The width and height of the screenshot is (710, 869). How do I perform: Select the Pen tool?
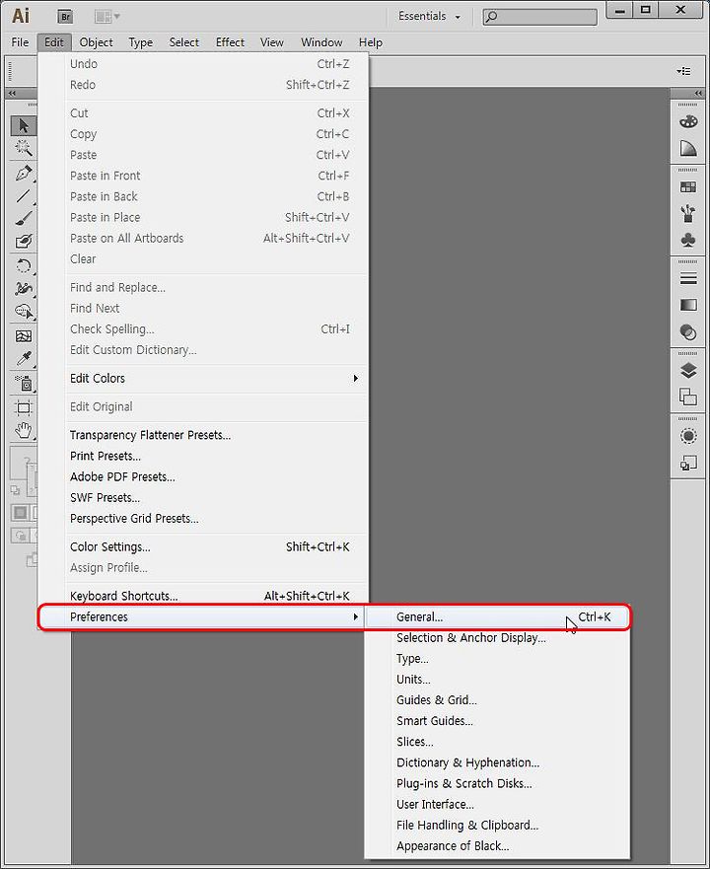24,173
